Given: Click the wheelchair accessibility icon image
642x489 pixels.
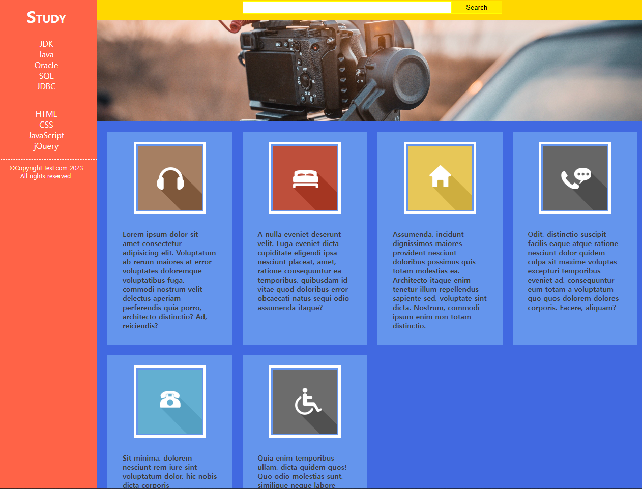Looking at the screenshot, I should point(305,402).
